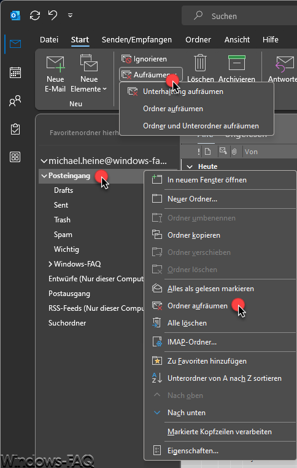The height and width of the screenshot is (468, 297).
Task: Click the Aufräumen dropdown button
Action: (x=151, y=74)
